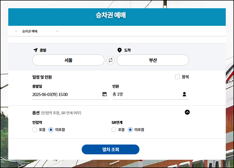Click the departure date field 2025-06-03(화) 15:00
The width and height of the screenshot is (234, 168).
[x=70, y=94]
